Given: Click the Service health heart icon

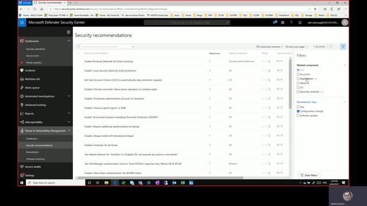Looking at the screenshot, I should 22,167.
